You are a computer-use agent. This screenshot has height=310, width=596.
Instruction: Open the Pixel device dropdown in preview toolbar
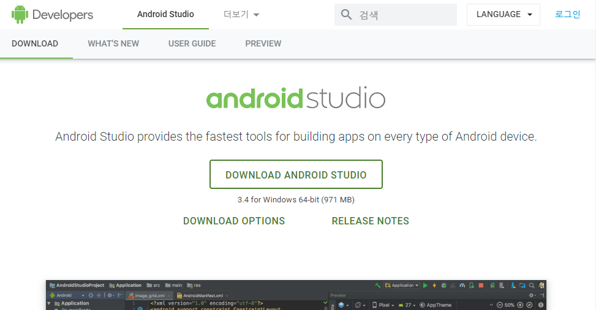coord(383,305)
